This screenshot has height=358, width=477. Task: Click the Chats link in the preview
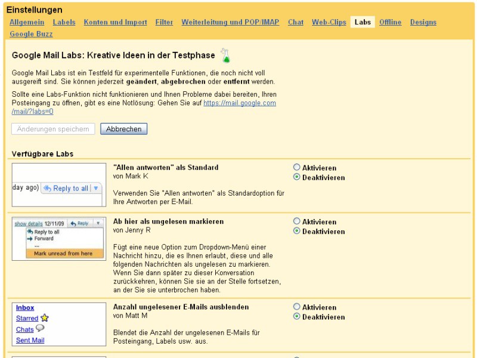[x=24, y=330]
